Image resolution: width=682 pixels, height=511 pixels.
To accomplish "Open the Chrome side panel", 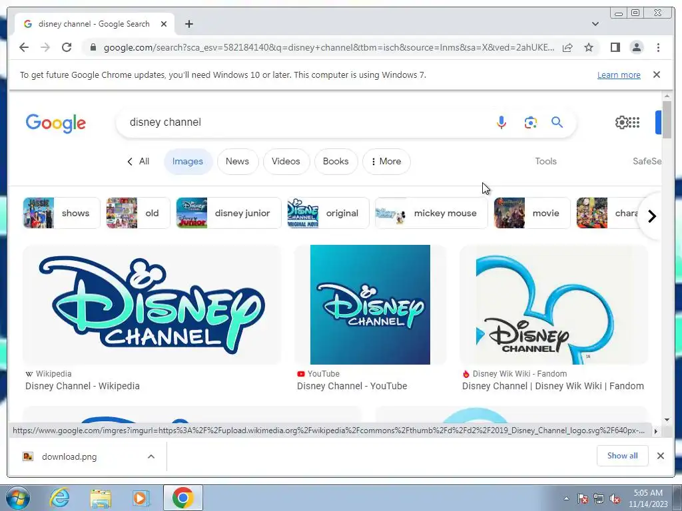I will click(615, 47).
